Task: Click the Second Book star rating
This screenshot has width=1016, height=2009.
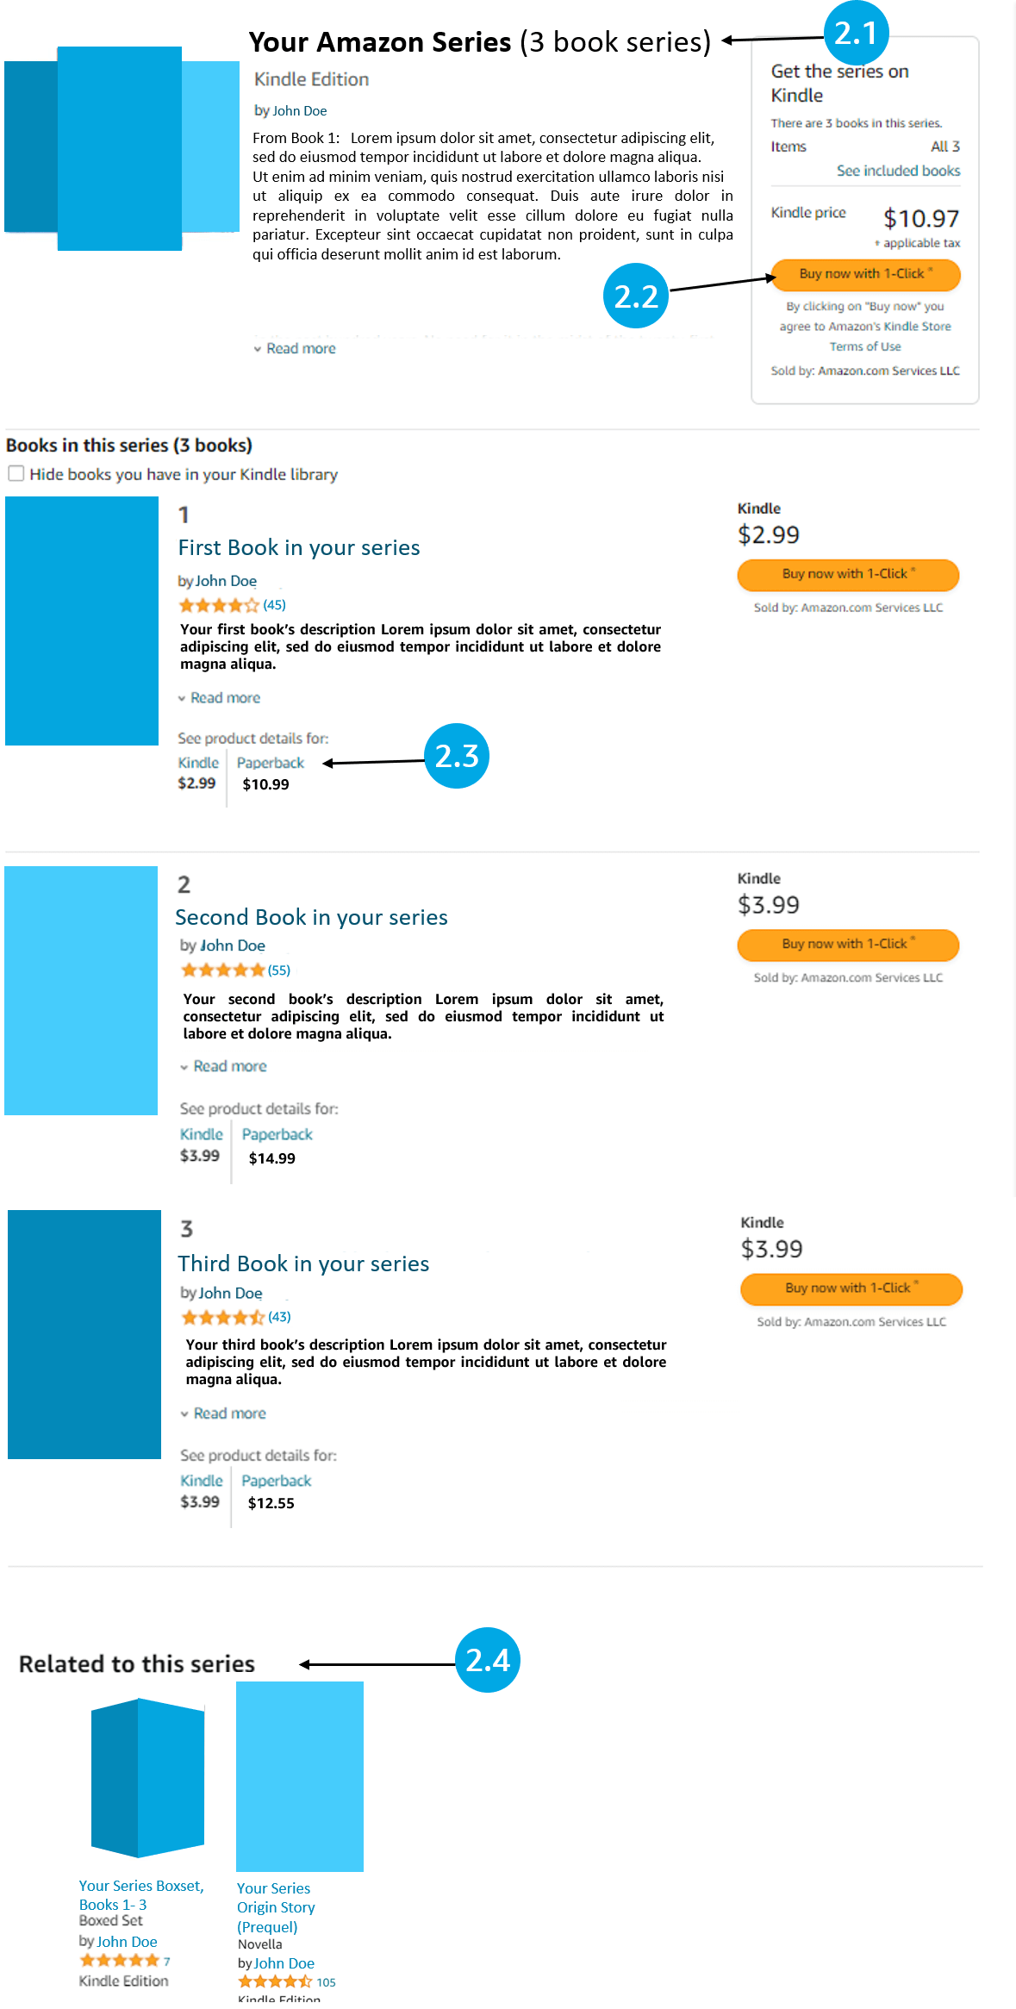Action: coord(222,970)
